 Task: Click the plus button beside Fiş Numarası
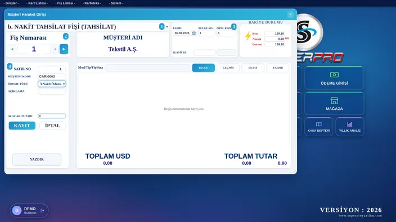coord(55,49)
